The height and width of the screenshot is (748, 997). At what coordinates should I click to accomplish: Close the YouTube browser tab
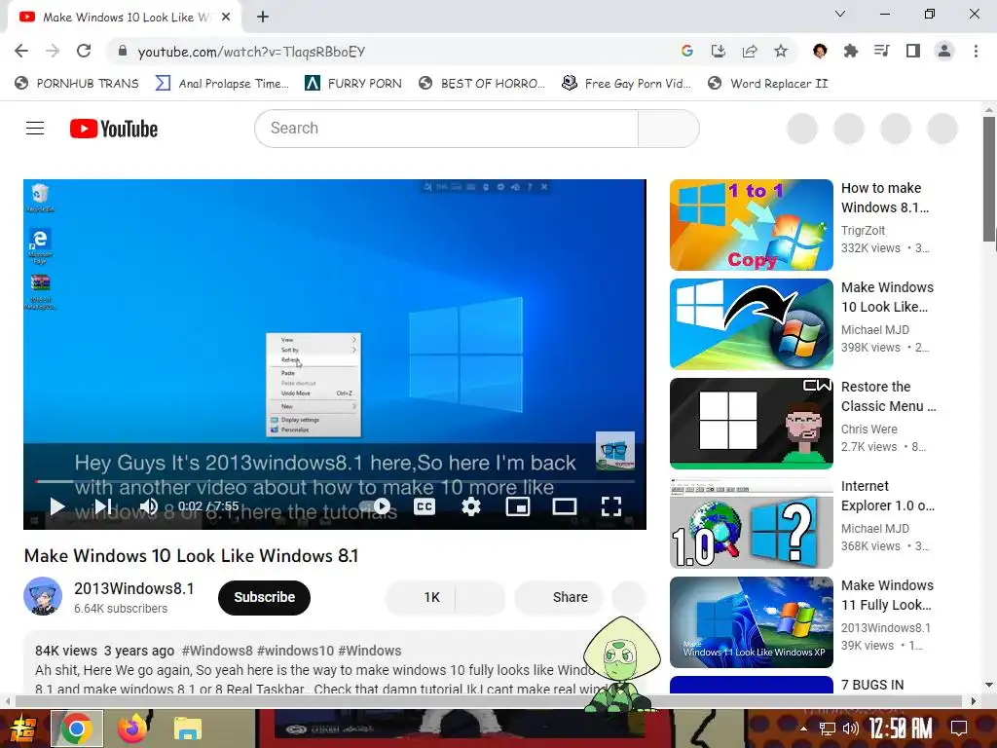point(226,18)
